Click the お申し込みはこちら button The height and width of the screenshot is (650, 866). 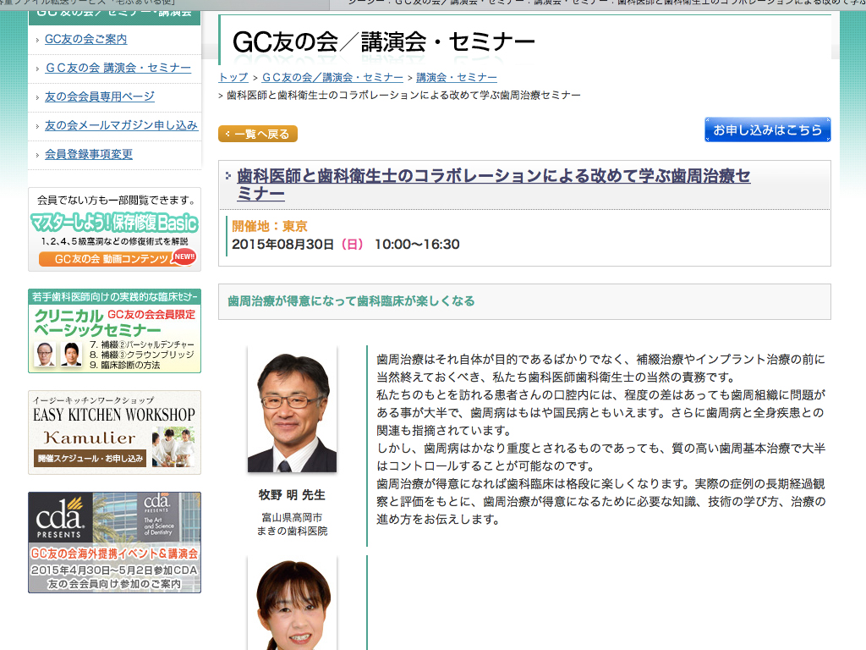[x=768, y=129]
